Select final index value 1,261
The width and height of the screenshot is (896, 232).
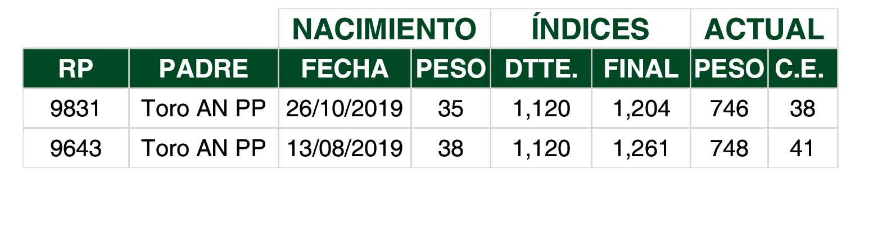pyautogui.click(x=641, y=148)
